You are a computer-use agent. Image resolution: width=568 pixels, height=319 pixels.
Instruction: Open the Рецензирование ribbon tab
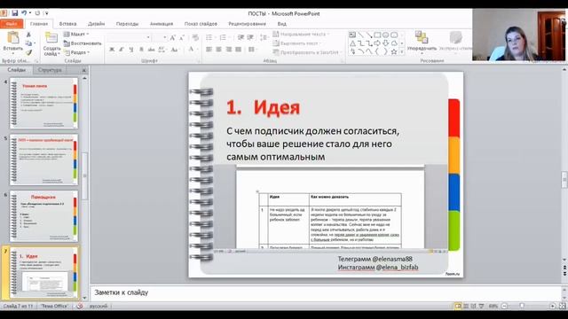coord(247,24)
